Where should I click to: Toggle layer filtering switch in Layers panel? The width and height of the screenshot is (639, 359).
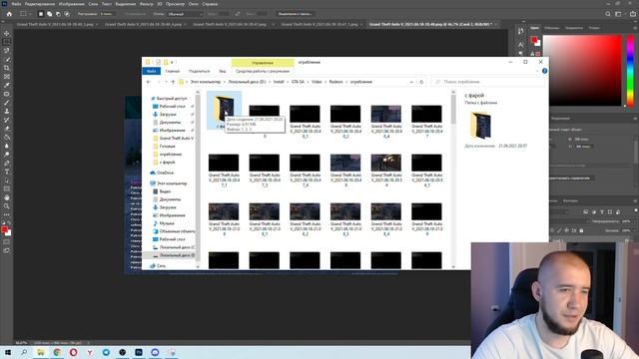pyautogui.click(x=635, y=211)
